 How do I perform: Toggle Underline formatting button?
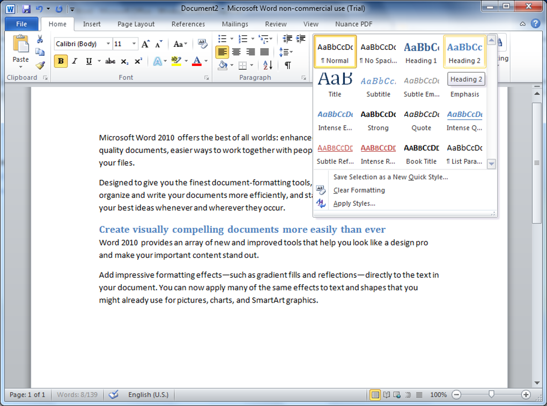click(x=89, y=61)
